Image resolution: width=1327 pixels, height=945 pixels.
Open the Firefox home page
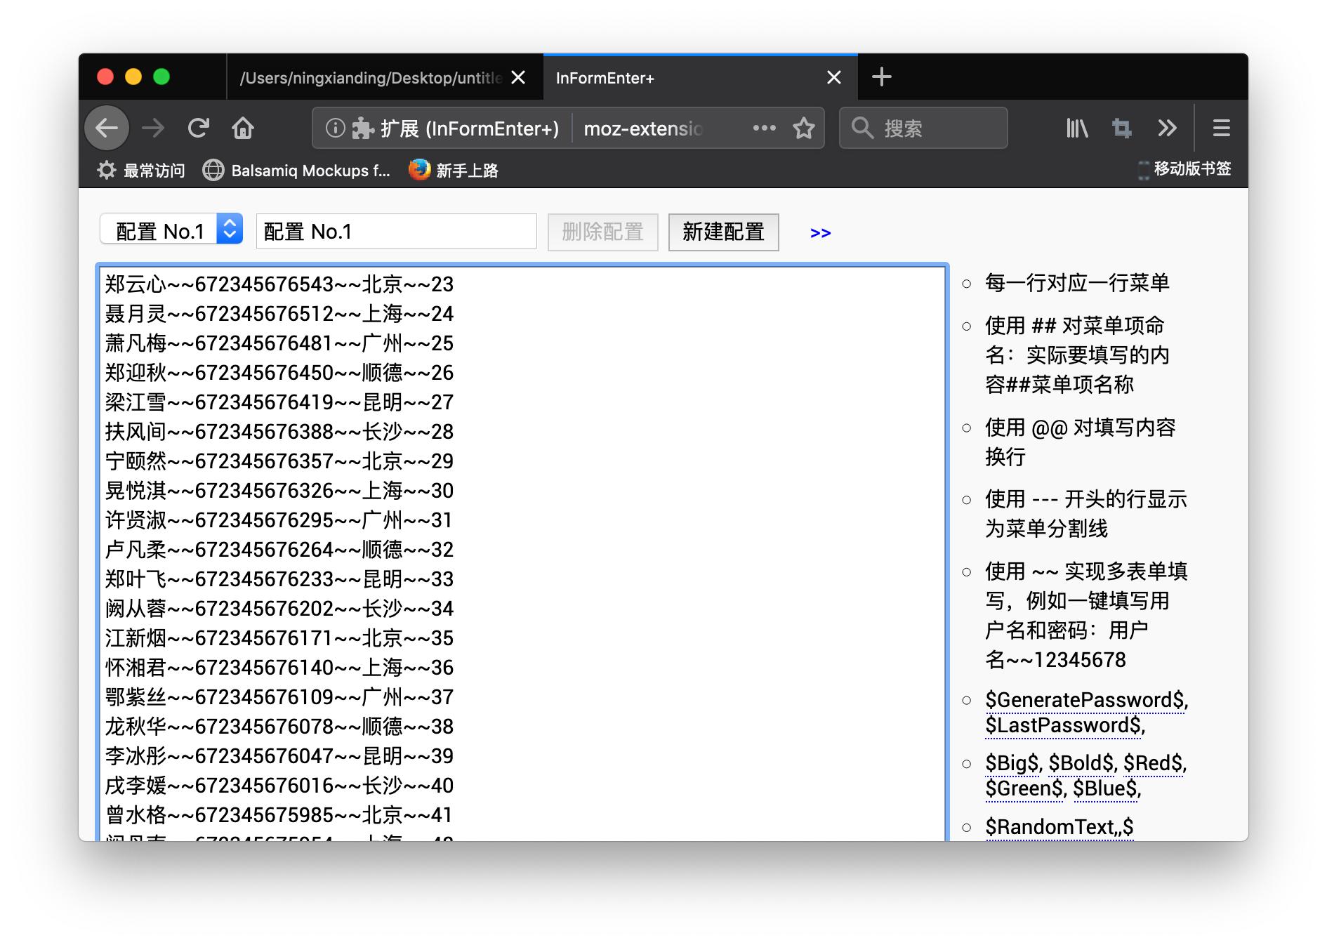click(243, 128)
